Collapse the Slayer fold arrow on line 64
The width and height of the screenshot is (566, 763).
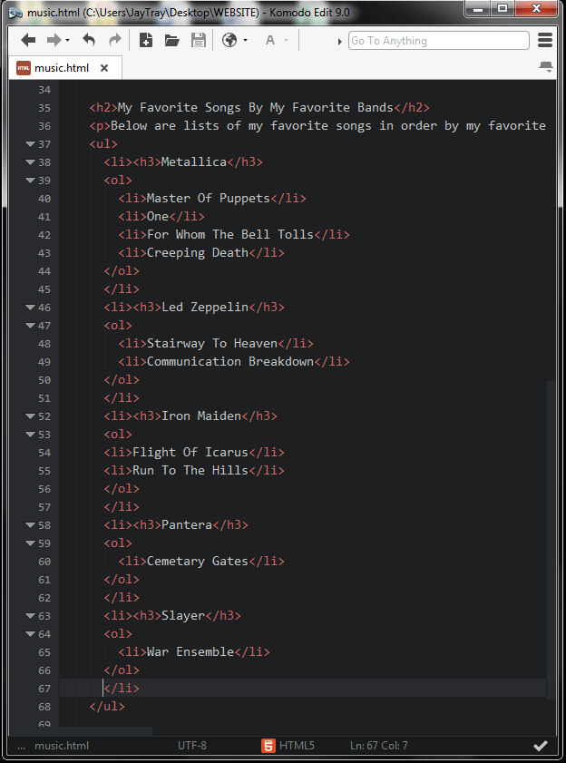point(30,633)
